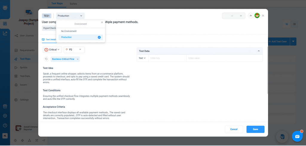The image size is (306, 146).
Task: Remove the Business Critical Flow tag
Action: point(78,59)
